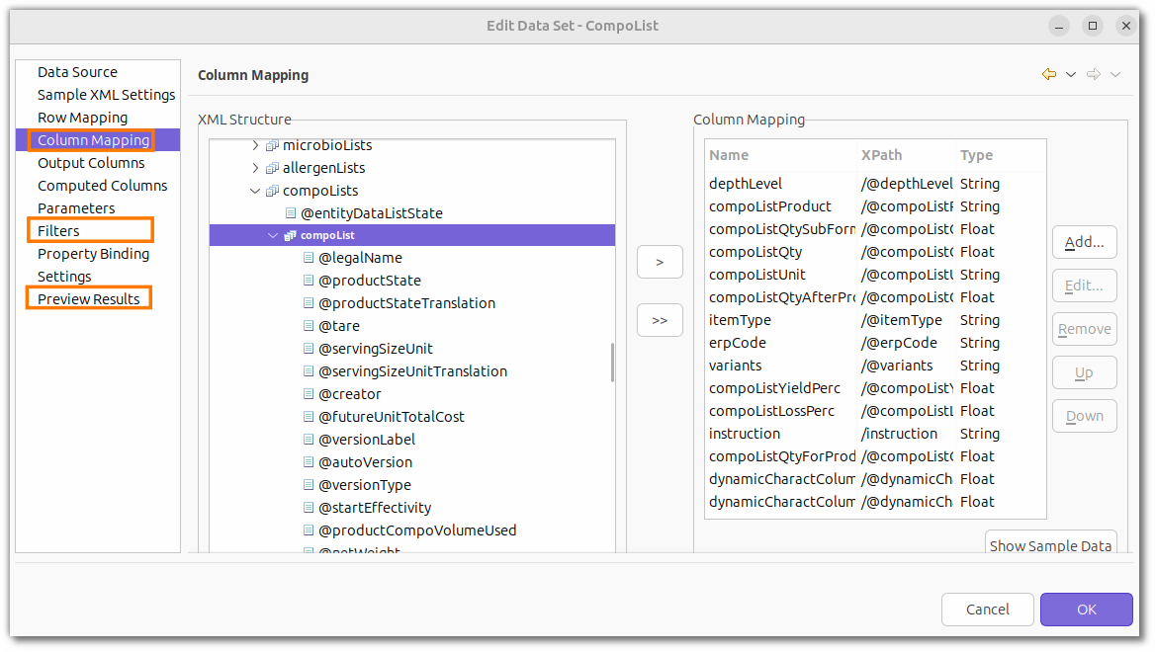Open the forward history dropdown arrow
This screenshot has width=1155, height=652.
pyautogui.click(x=1116, y=74)
